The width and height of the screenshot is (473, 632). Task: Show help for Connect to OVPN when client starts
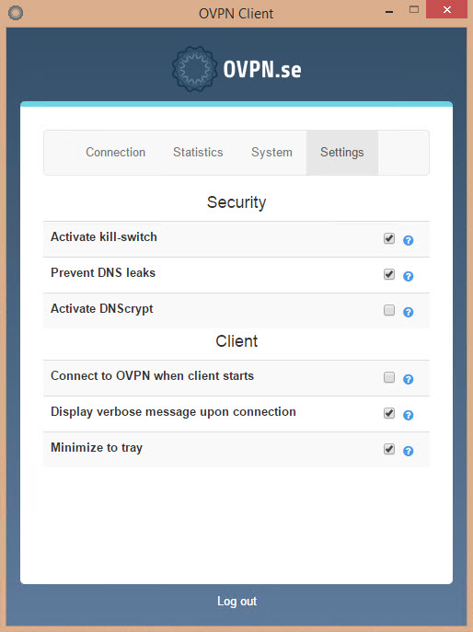click(408, 379)
